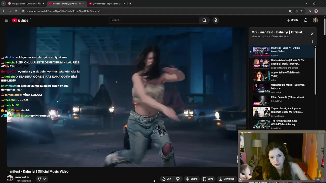Close the Mix playlist panel

tap(312, 34)
